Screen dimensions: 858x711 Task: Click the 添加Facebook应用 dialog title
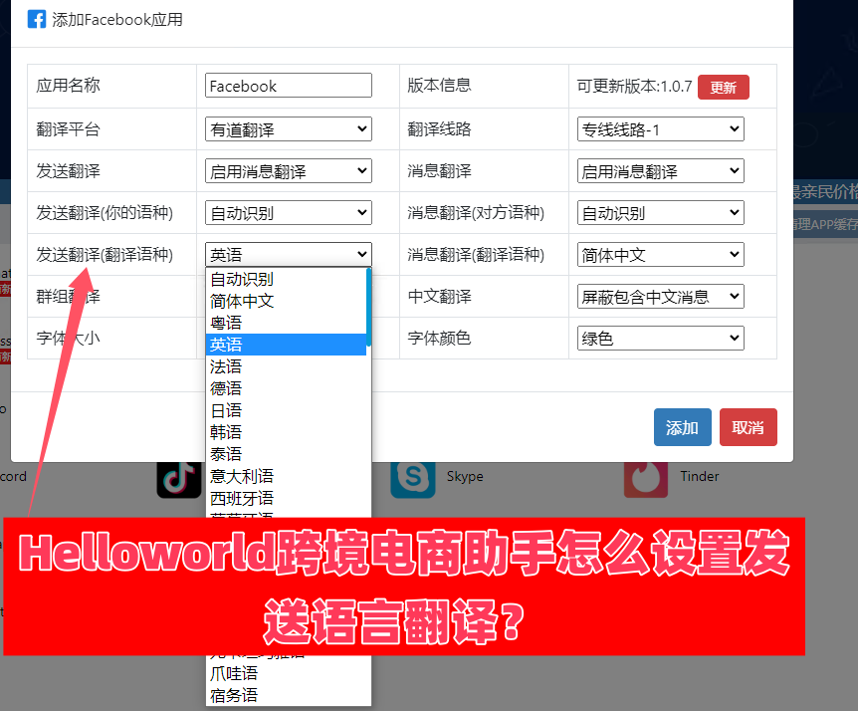pyautogui.click(x=117, y=20)
